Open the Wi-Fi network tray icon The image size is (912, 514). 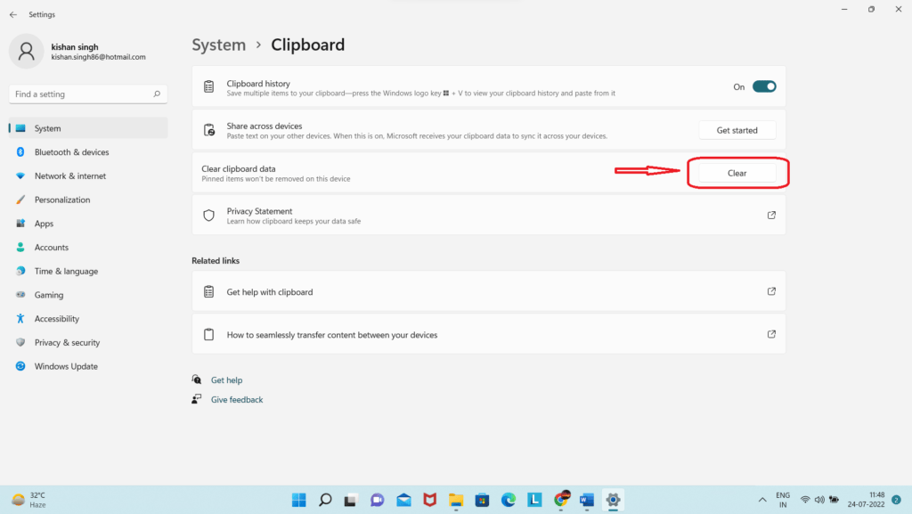coord(805,500)
